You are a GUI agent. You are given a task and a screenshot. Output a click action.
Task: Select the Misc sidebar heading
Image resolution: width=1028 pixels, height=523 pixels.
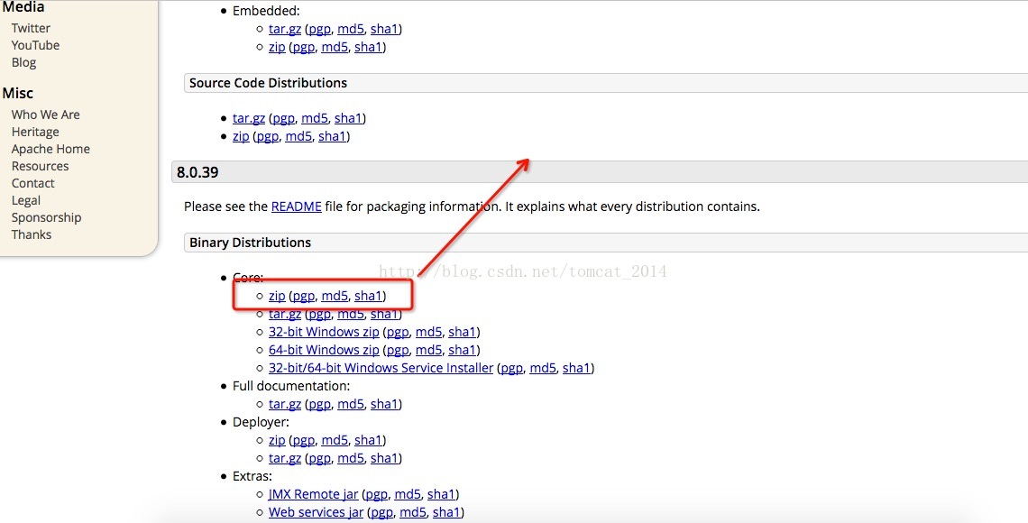pos(18,93)
